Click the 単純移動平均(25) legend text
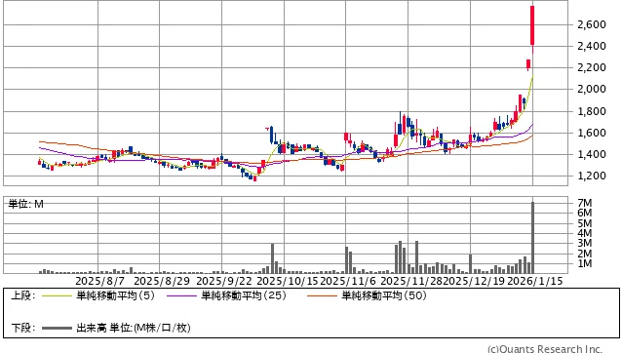This screenshot has height=353, width=622. pyautogui.click(x=244, y=295)
